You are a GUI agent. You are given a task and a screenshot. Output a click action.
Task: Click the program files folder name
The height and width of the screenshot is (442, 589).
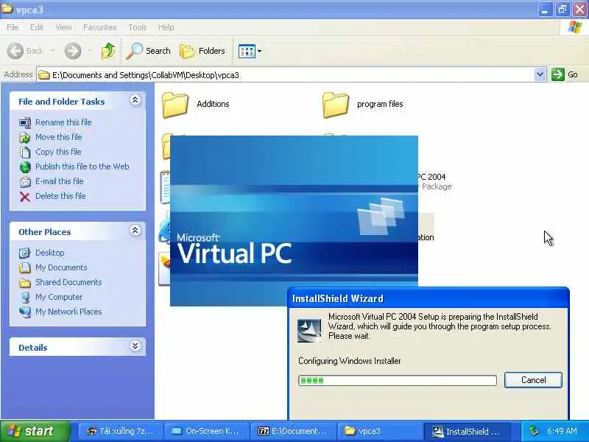[380, 104]
